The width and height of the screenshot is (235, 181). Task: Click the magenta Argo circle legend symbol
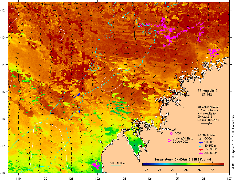pyautogui.click(x=171, y=133)
